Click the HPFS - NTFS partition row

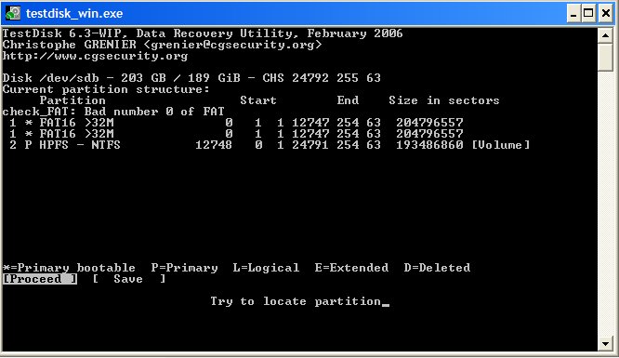click(x=270, y=145)
